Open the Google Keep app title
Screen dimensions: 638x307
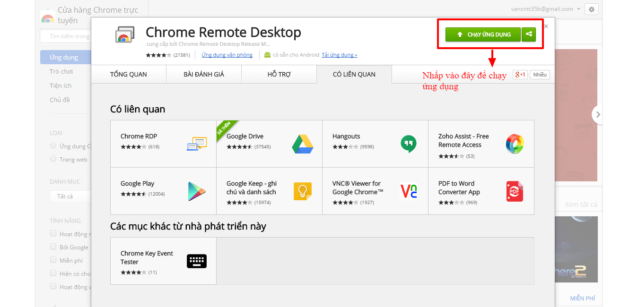(252, 188)
